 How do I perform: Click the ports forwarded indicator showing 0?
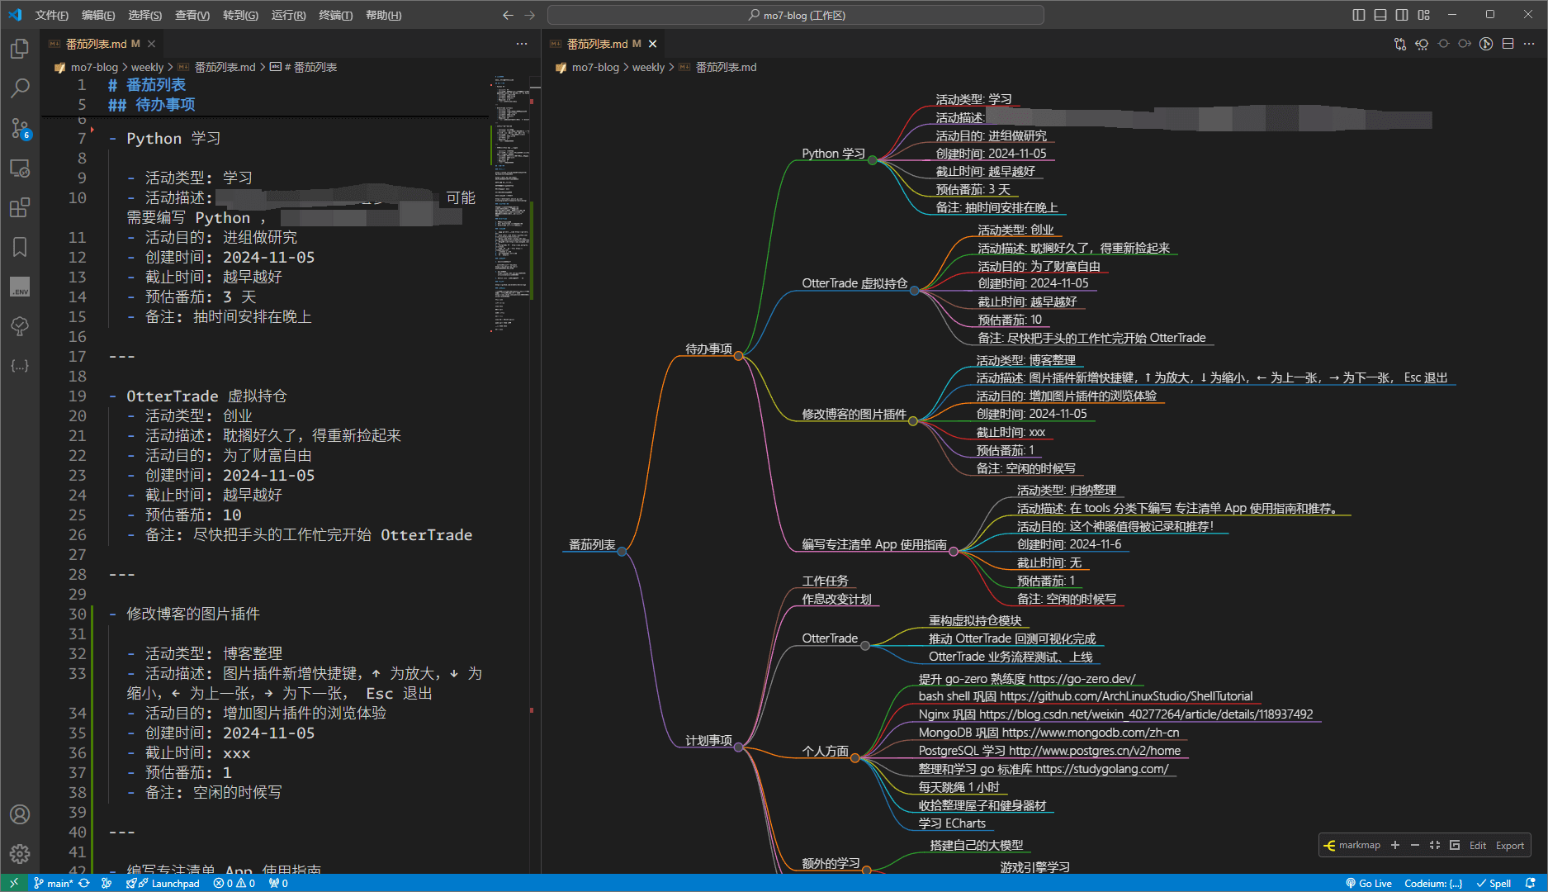278,883
